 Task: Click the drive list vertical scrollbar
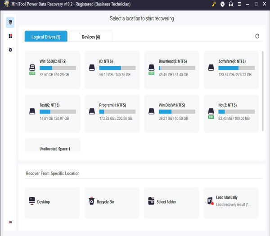click(263, 91)
